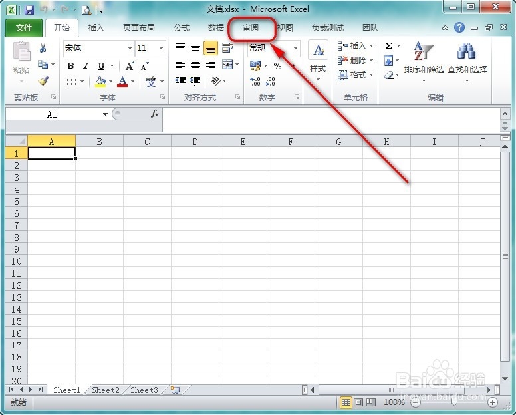Open the font size dropdown 11

(x=161, y=48)
